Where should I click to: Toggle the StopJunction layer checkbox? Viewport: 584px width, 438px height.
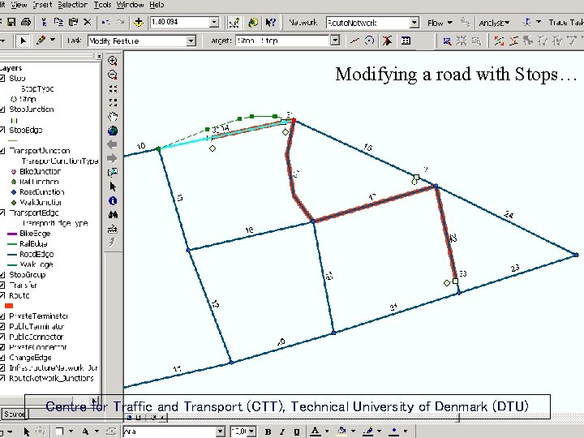point(2,109)
